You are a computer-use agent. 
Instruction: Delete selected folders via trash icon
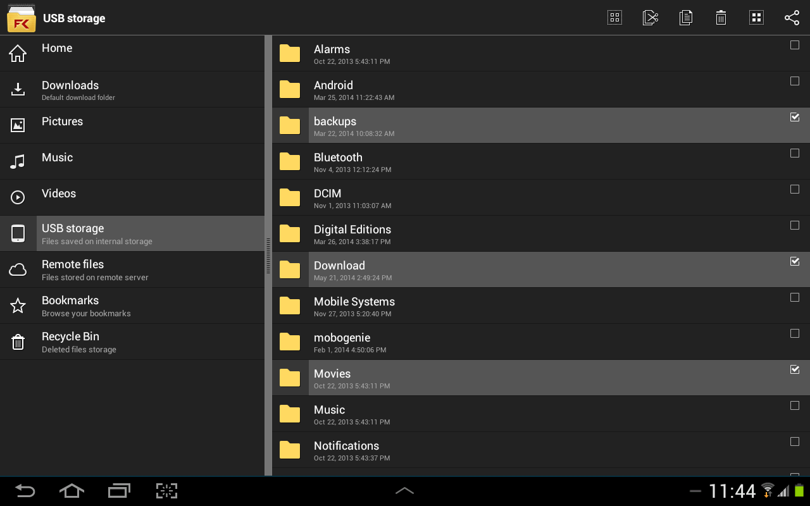tap(721, 17)
